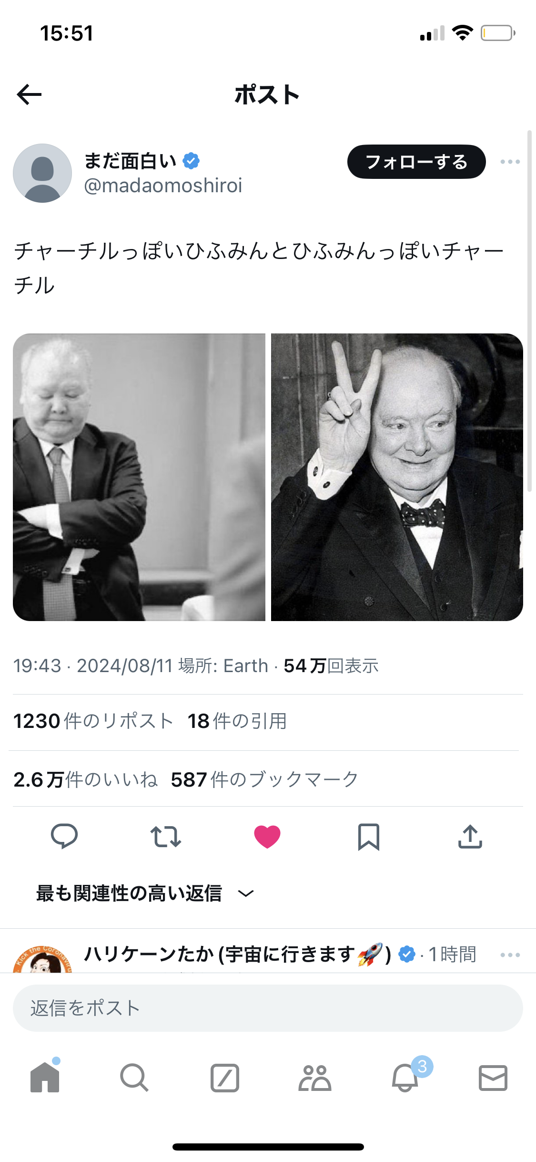The image size is (536, 1162).
Task: Open the messages envelope icon
Action: pos(493,1078)
